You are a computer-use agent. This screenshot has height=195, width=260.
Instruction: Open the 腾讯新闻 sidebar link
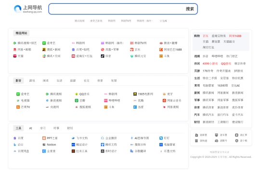[208, 93]
